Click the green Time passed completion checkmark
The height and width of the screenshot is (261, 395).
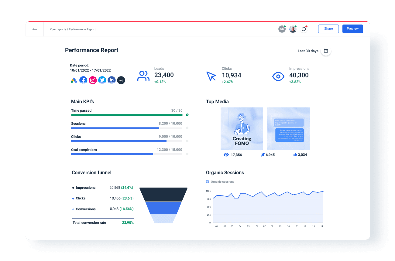point(187,115)
